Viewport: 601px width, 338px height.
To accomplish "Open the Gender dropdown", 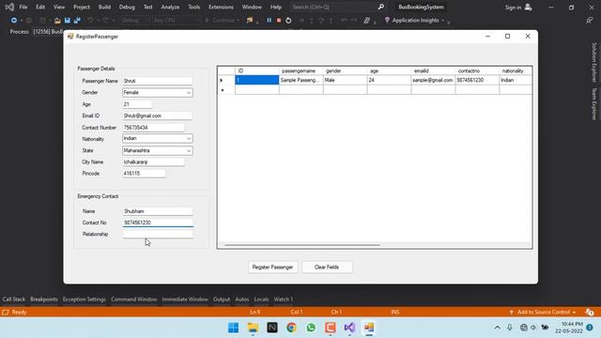I will coord(189,93).
